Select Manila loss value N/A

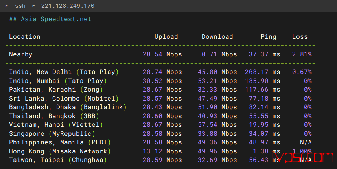[306, 142]
